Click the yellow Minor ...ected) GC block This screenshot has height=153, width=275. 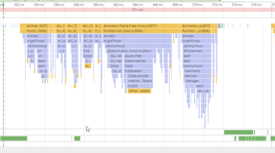pos(139,91)
